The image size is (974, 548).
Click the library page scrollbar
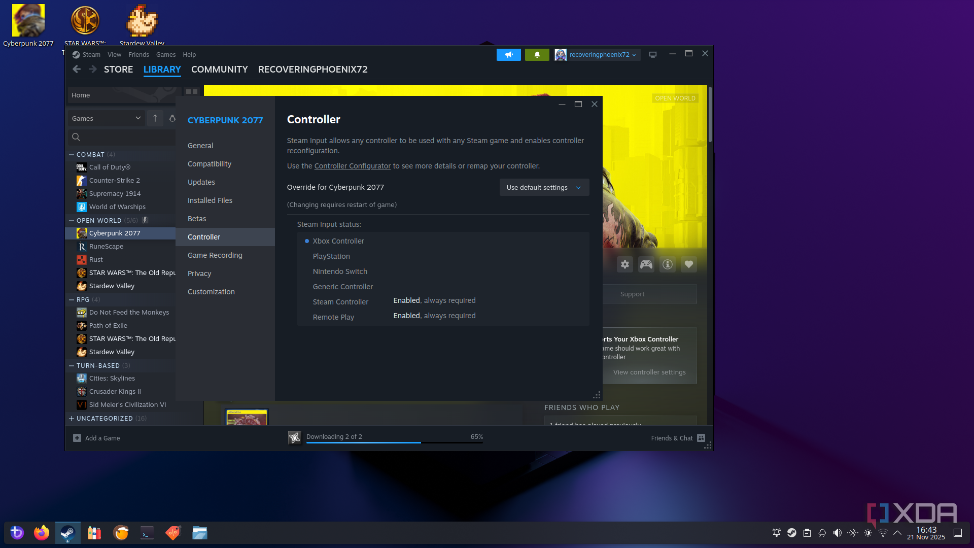tap(710, 114)
